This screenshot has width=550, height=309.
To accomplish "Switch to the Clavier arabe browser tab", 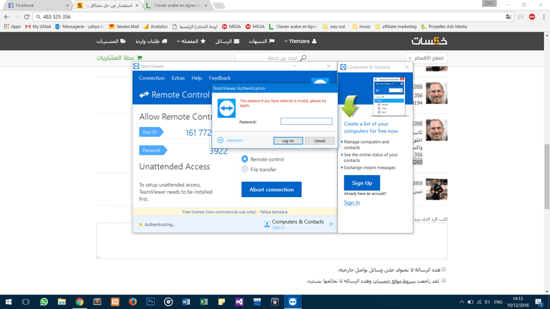I will pyautogui.click(x=177, y=5).
